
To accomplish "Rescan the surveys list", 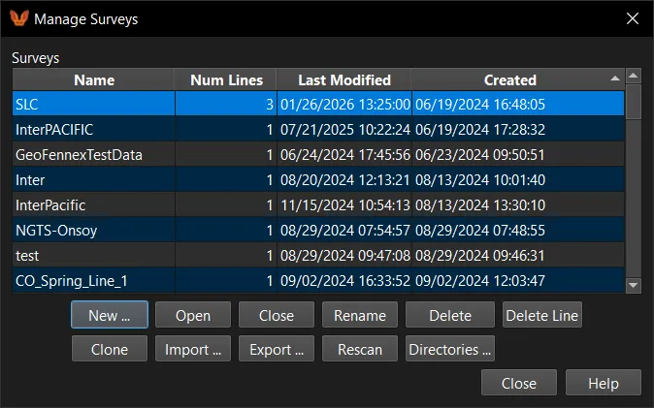I will point(360,349).
